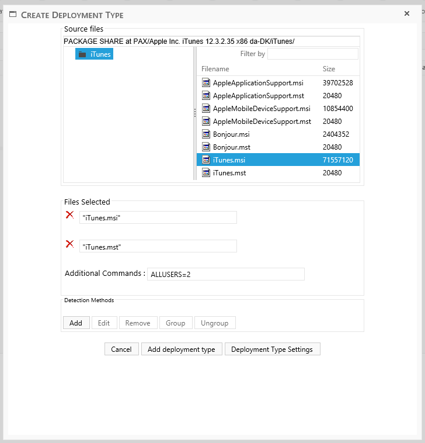Click the Filter by text field

click(312, 54)
